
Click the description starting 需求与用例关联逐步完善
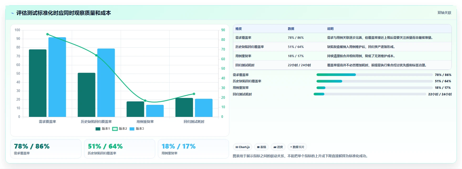tap(380, 38)
